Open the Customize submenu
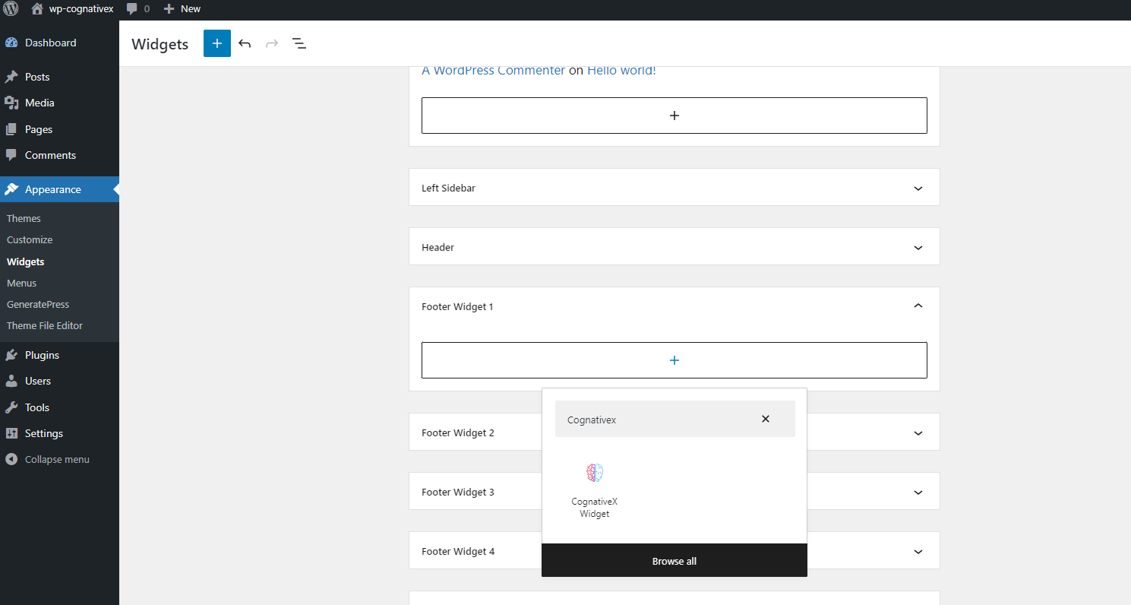 click(x=30, y=239)
